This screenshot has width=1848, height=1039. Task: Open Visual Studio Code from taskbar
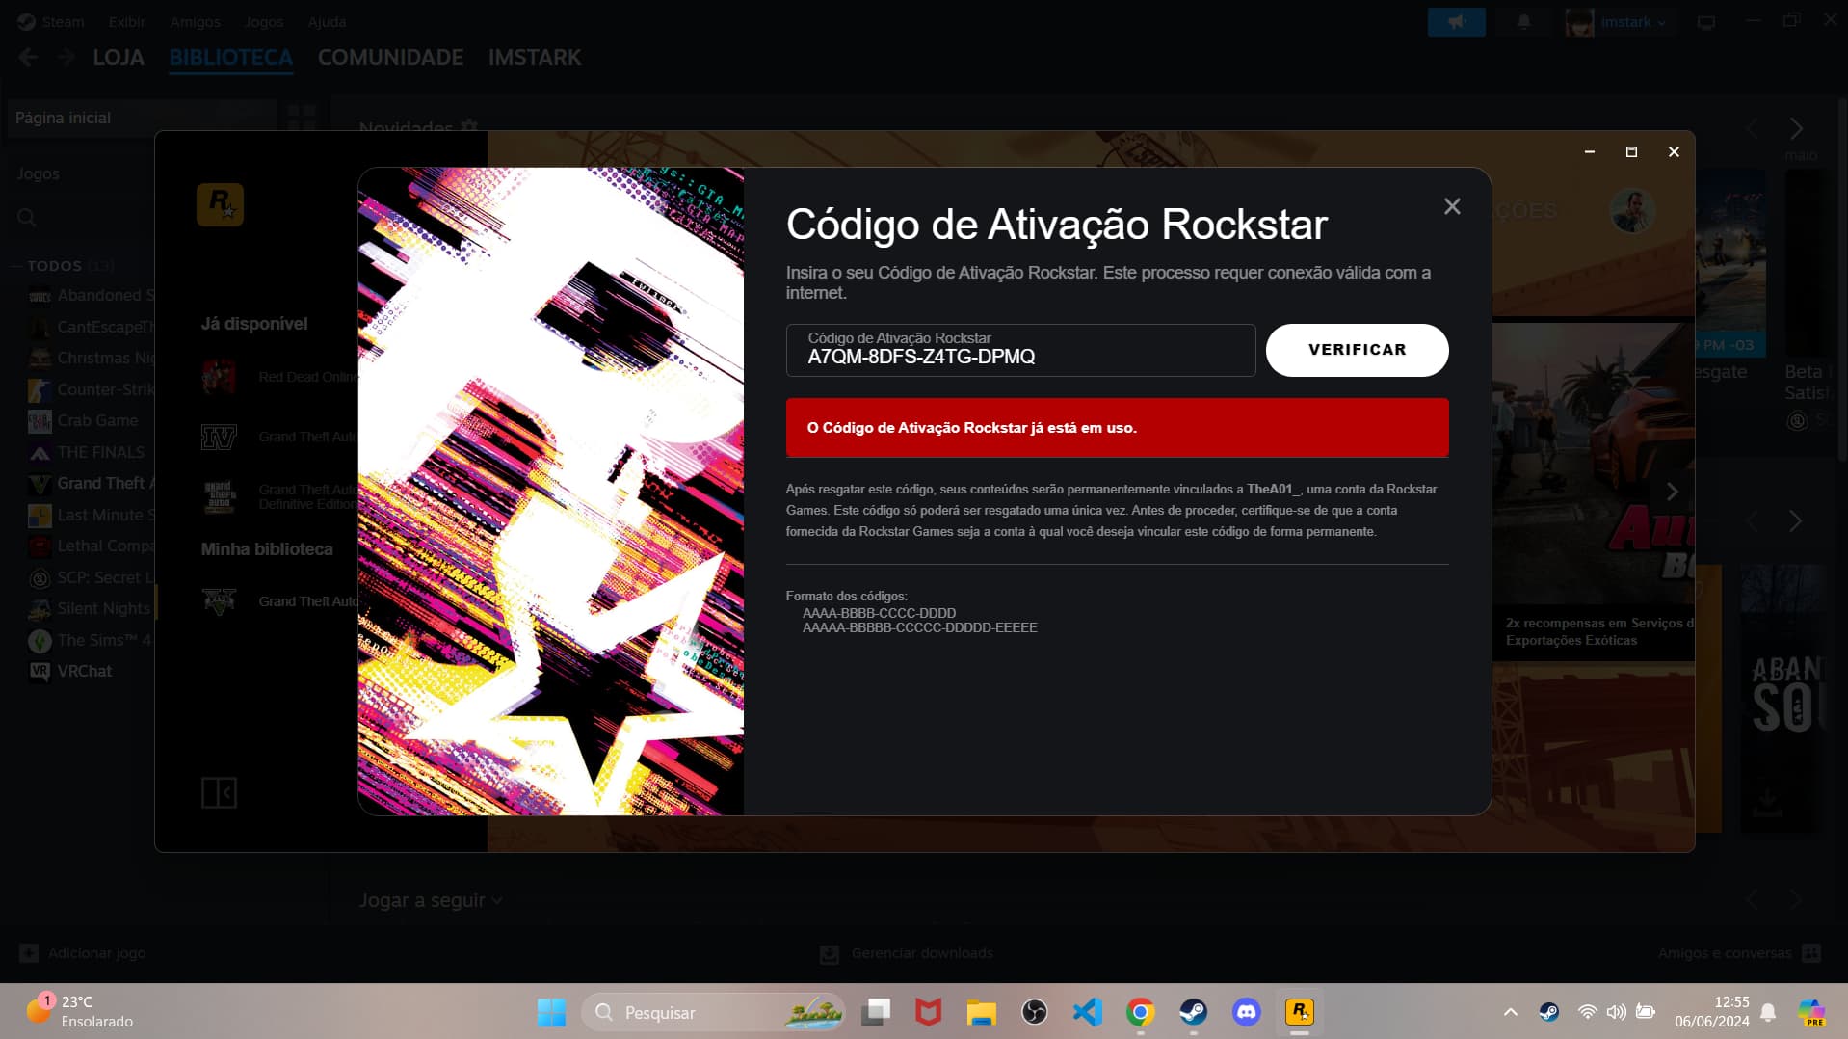pos(1087,1012)
